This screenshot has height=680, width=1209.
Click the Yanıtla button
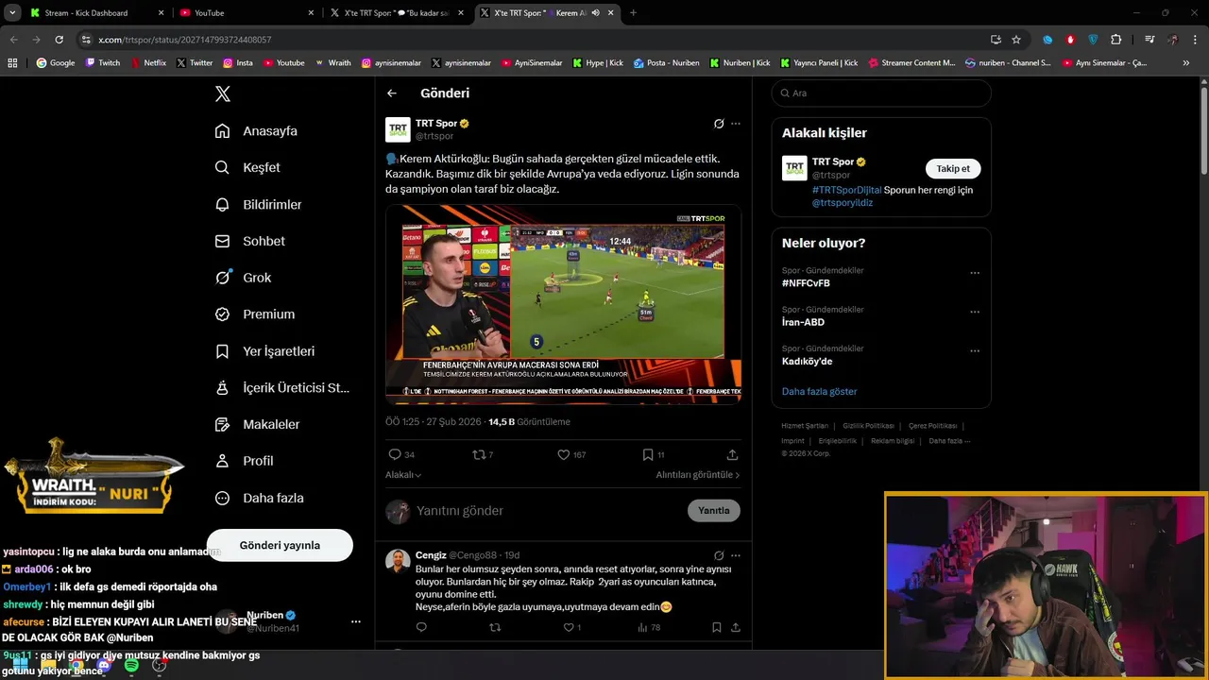(x=714, y=511)
